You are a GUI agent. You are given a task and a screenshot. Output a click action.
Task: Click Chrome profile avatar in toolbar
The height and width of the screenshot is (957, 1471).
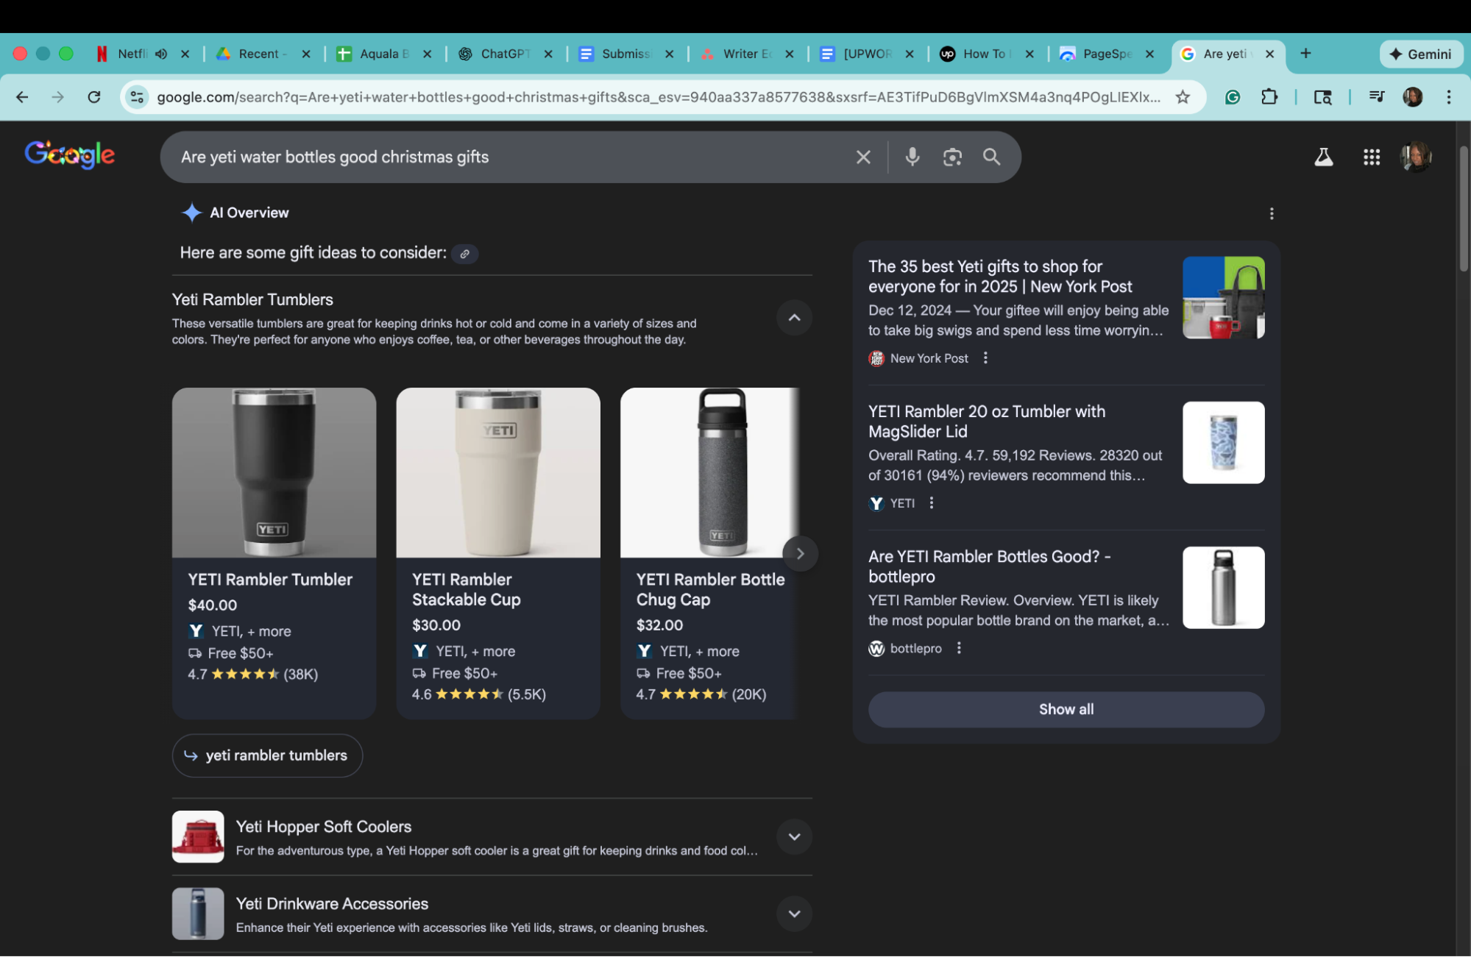click(x=1413, y=97)
